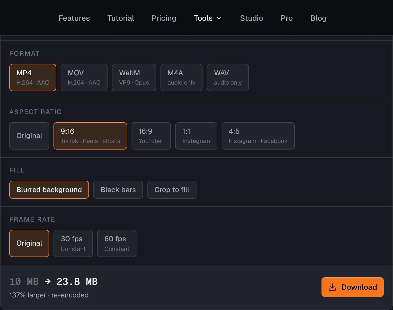Viewport: 393px width, 310px height.
Task: Pick WebM VP9 Opus format
Action: pyautogui.click(x=134, y=77)
